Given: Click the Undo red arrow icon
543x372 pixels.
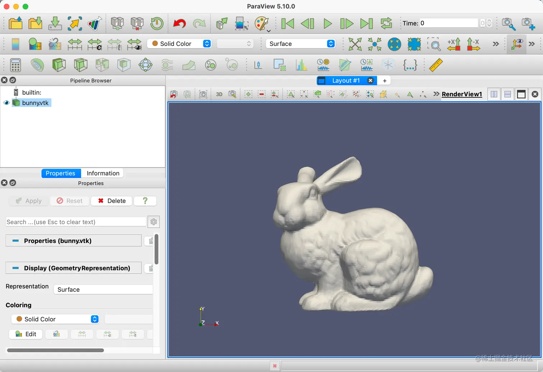Looking at the screenshot, I should tap(179, 24).
